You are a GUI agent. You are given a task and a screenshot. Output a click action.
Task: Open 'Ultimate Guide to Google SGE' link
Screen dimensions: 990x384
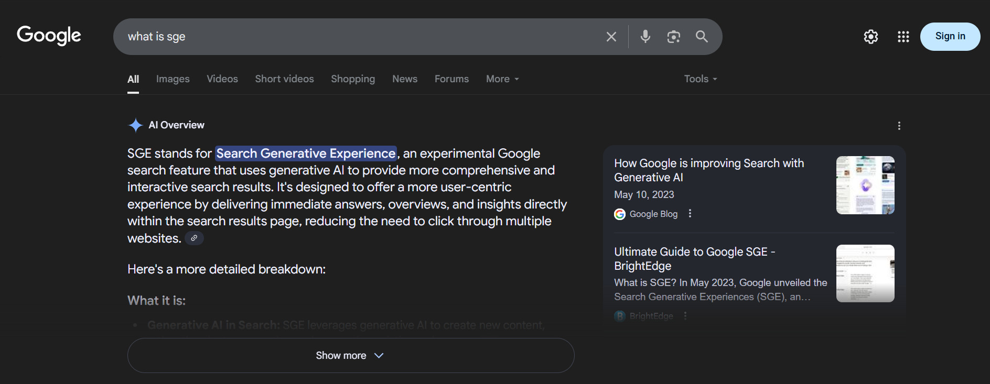click(695, 259)
